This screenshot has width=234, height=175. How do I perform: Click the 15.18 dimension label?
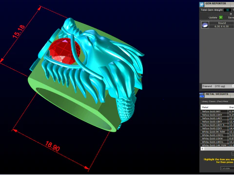pos(19,32)
